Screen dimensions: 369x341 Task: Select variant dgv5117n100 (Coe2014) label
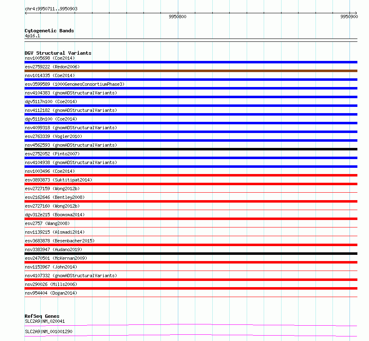coord(51,102)
